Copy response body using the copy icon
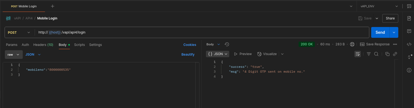The width and height of the screenshot is (414, 108). (387, 54)
